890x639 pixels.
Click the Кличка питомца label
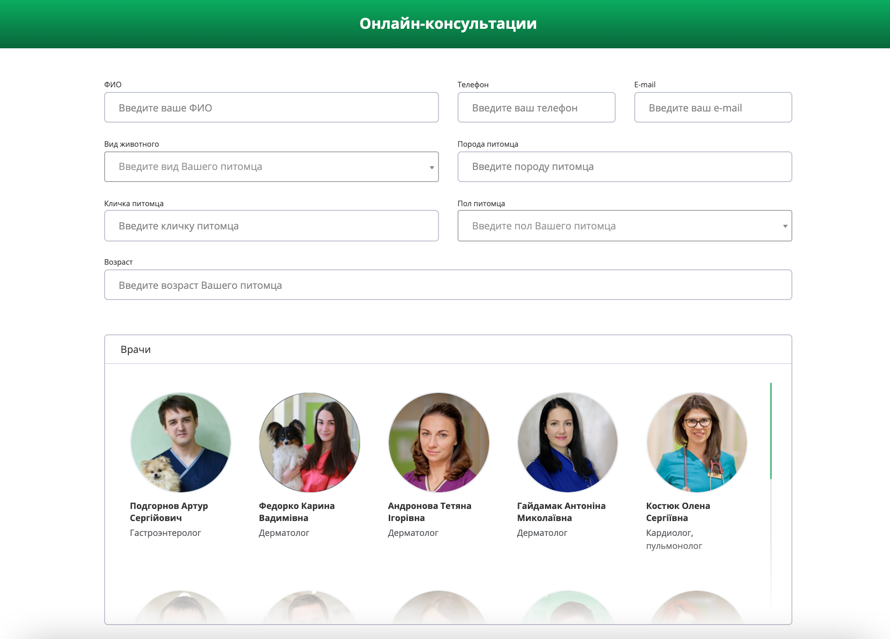[134, 203]
